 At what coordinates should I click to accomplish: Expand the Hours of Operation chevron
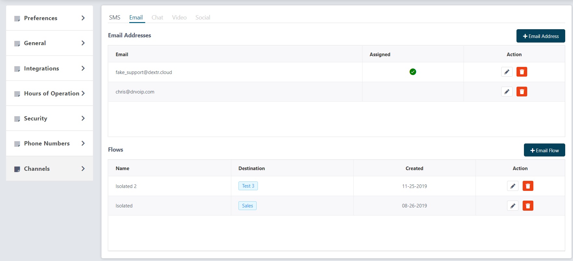pyautogui.click(x=83, y=93)
